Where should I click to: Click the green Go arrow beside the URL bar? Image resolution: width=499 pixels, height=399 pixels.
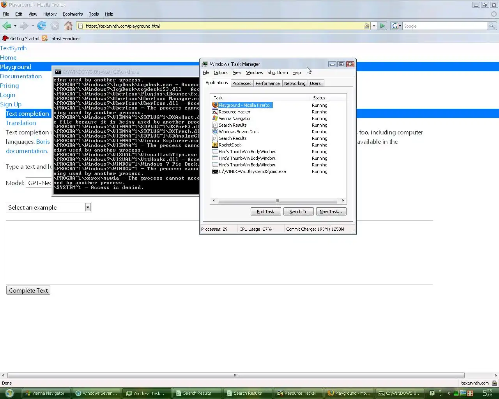382,26
